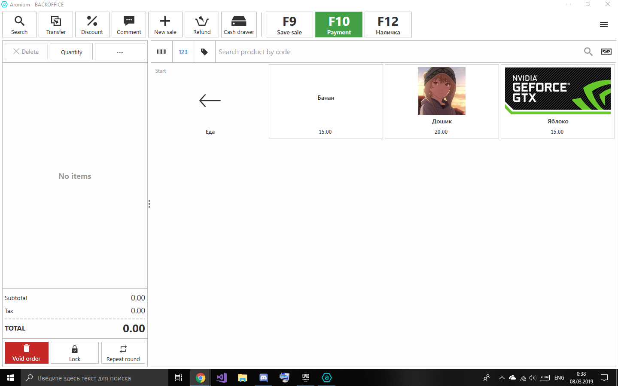Open the Refund function
Image resolution: width=618 pixels, height=386 pixels.
click(202, 25)
